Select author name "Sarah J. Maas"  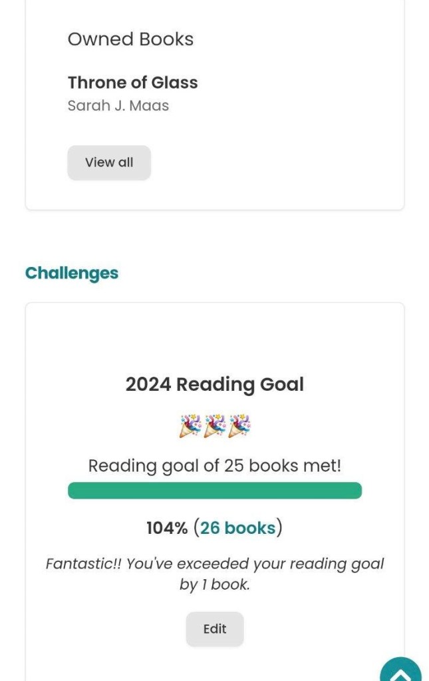pos(118,106)
